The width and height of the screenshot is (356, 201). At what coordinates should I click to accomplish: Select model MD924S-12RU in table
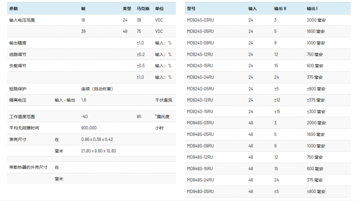pyautogui.click(x=200, y=54)
